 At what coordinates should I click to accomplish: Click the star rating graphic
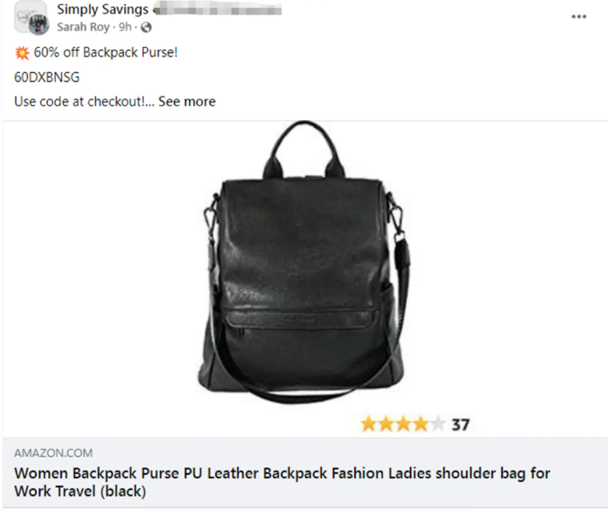pyautogui.click(x=403, y=424)
